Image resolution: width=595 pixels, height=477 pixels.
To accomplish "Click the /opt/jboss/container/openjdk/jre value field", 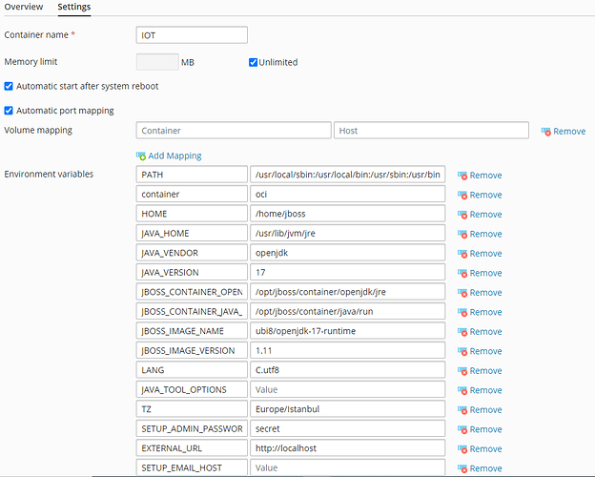I will (x=348, y=292).
